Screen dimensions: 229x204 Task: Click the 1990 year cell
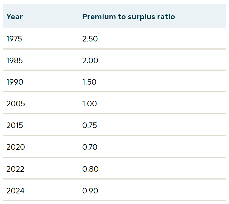15,82
